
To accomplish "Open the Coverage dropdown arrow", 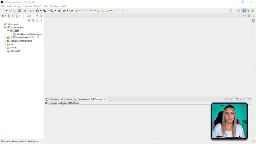I will tap(48, 11).
